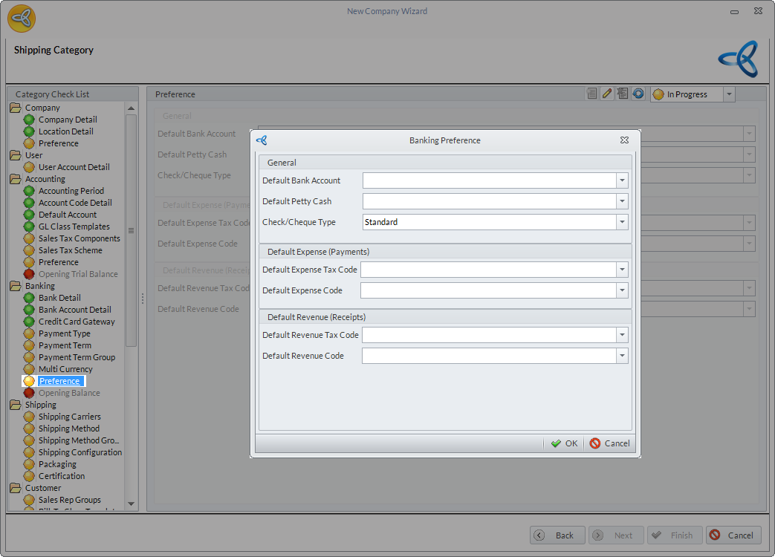Open the In Progress status dropdown
The image size is (775, 557).
(728, 94)
